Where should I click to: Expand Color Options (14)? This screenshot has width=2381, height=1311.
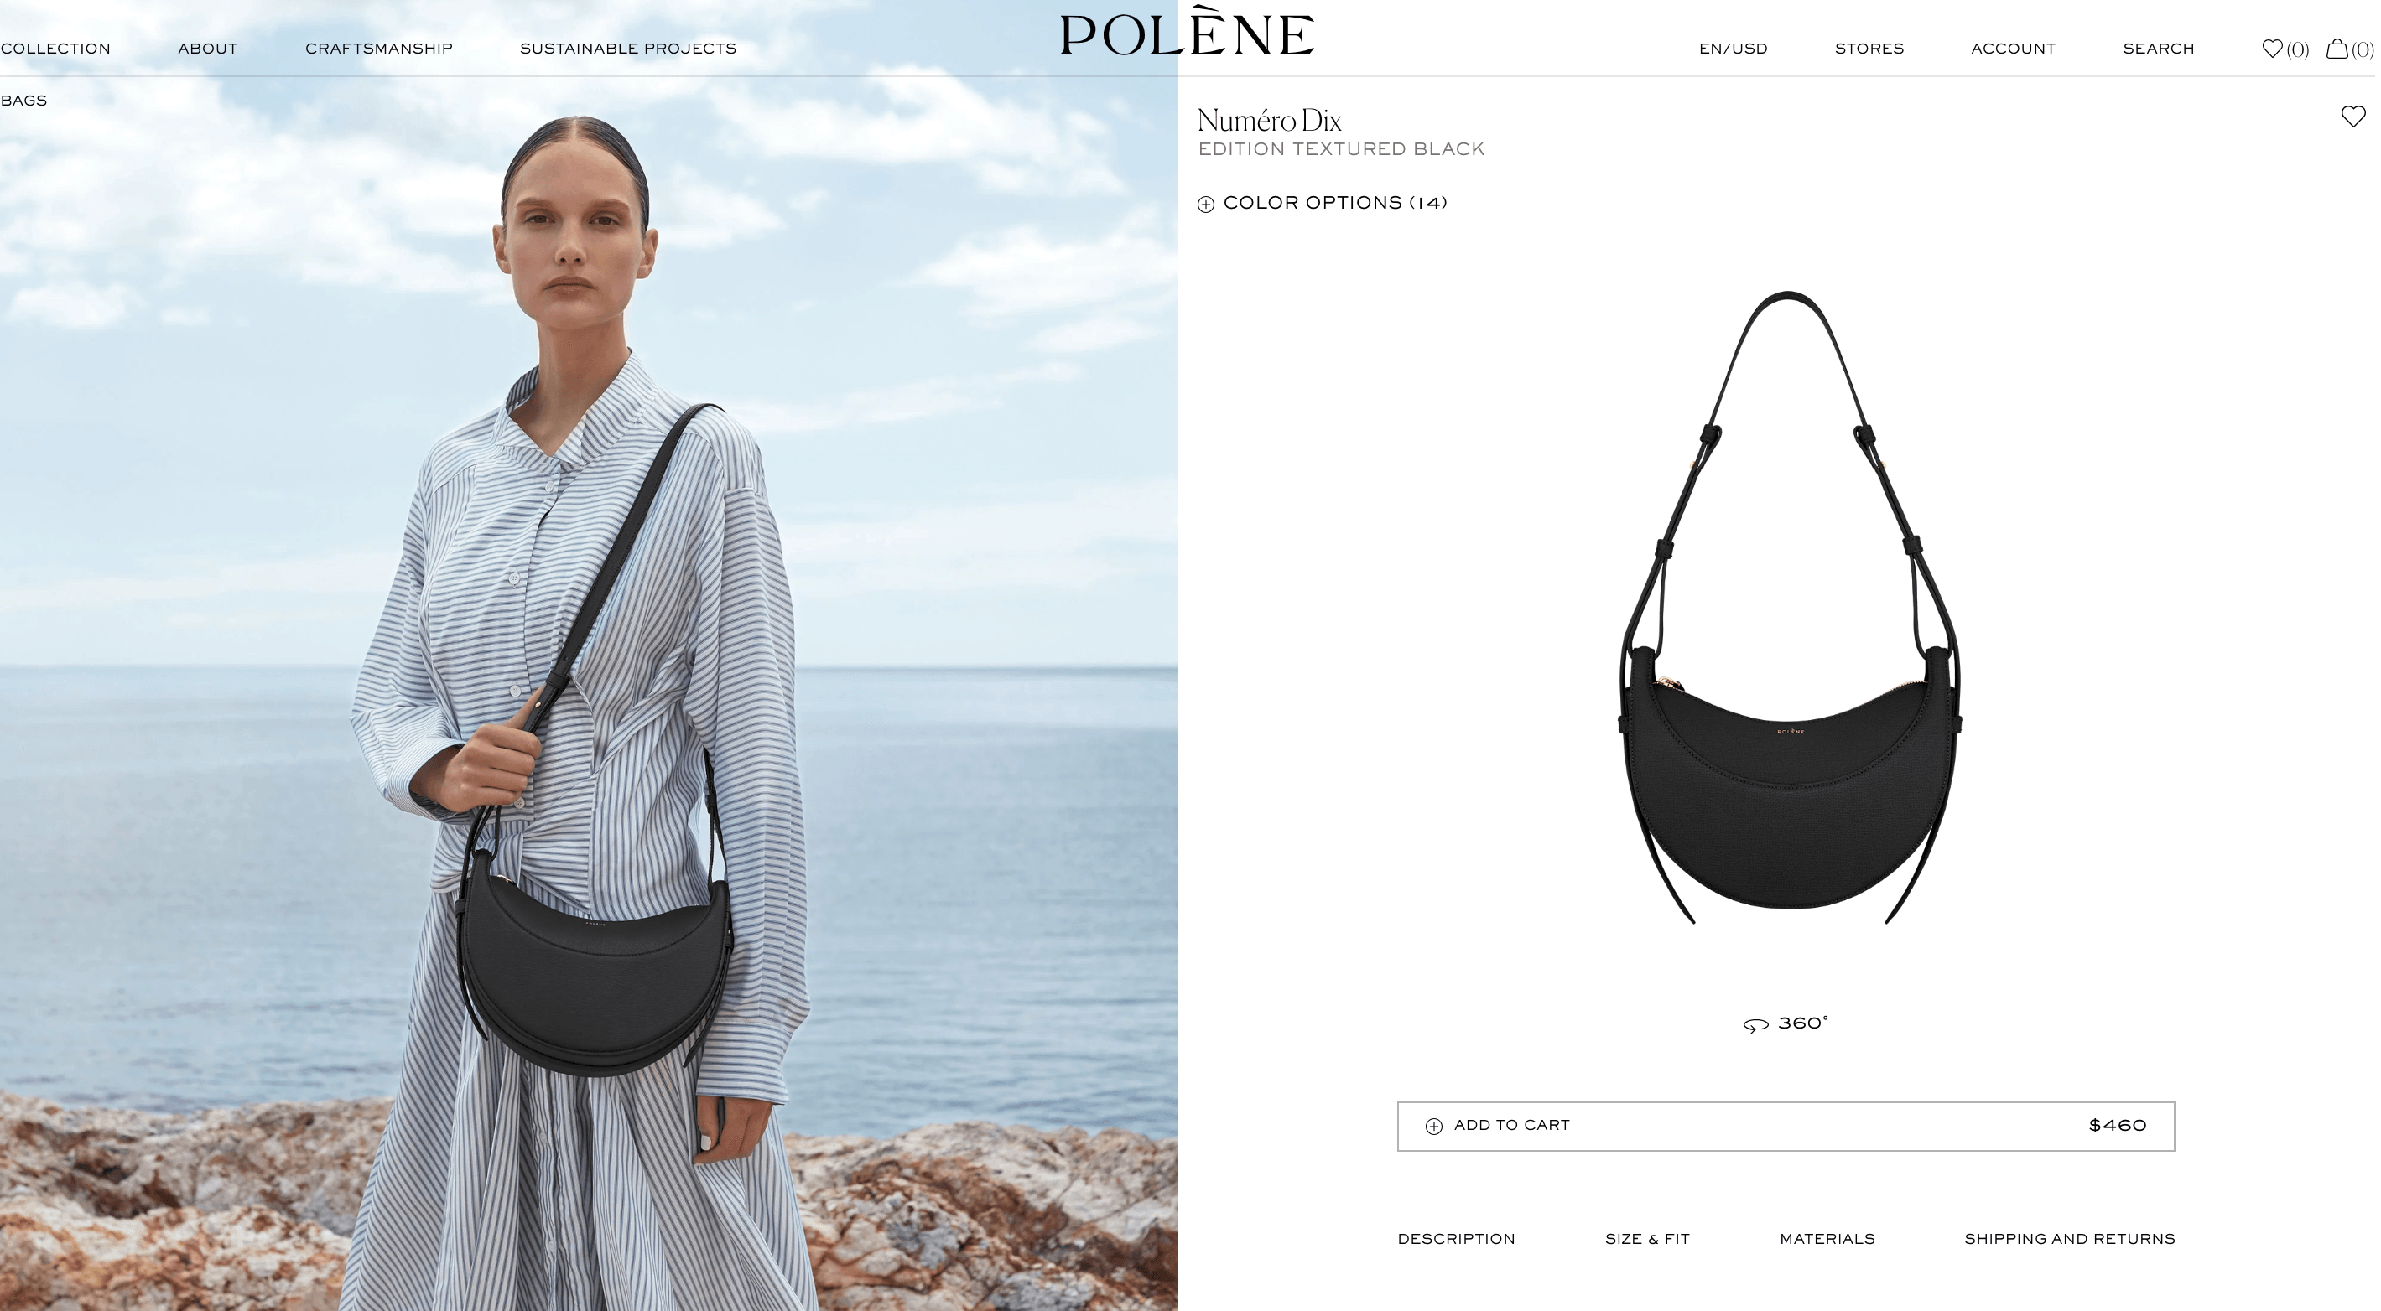1322,203
